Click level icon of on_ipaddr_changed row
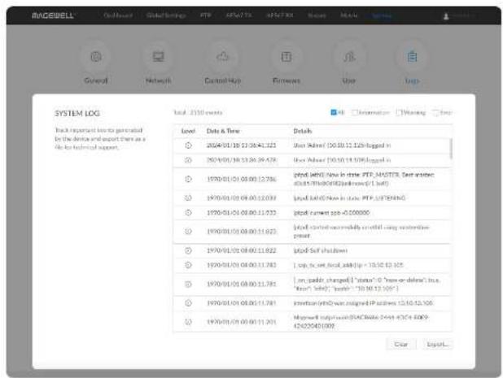This screenshot has width=503, height=378. 188,285
